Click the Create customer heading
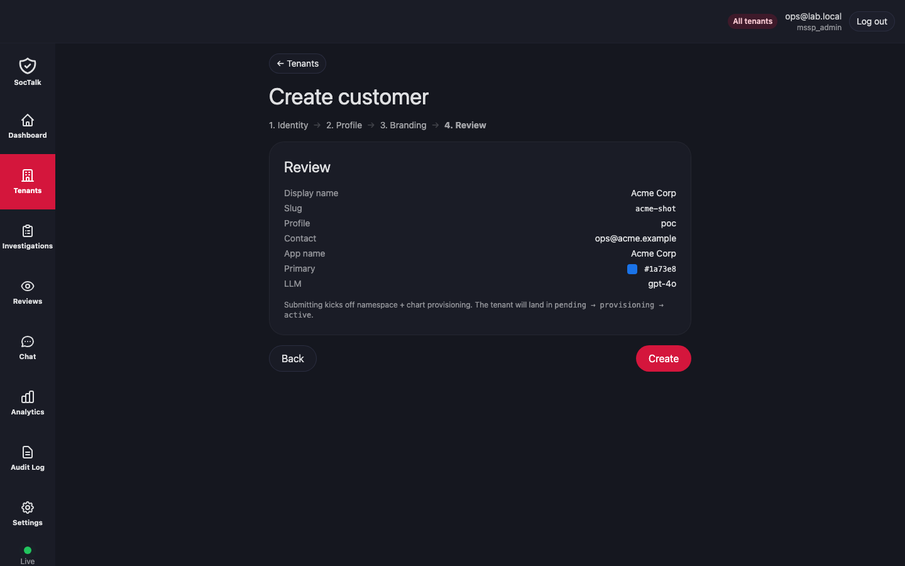This screenshot has height=566, width=905. pos(349,97)
